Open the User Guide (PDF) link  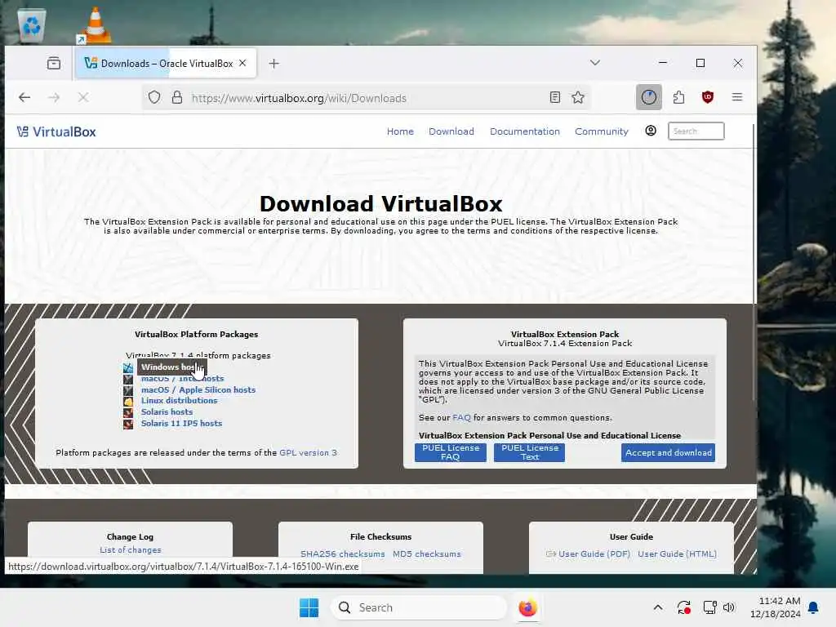594,554
